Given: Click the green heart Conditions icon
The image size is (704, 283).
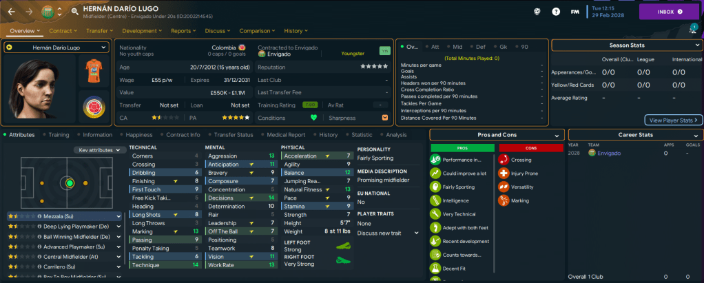Looking at the screenshot, I should (313, 117).
